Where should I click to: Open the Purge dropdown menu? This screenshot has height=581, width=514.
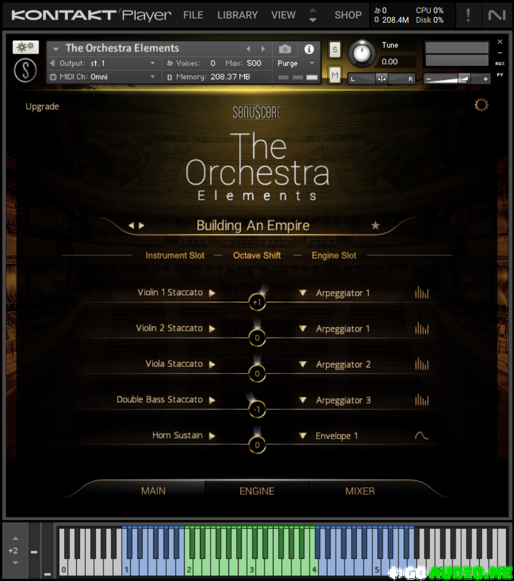pyautogui.click(x=296, y=63)
